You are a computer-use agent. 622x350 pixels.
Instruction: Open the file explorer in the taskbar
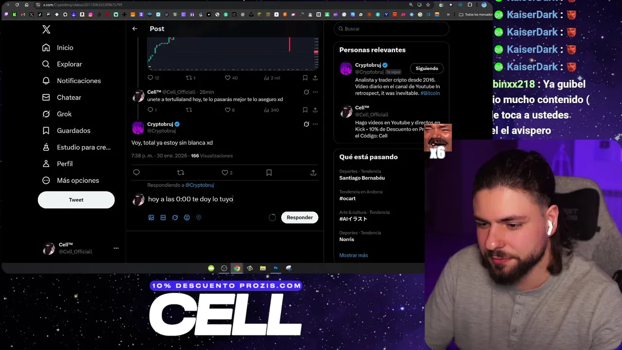click(x=262, y=268)
